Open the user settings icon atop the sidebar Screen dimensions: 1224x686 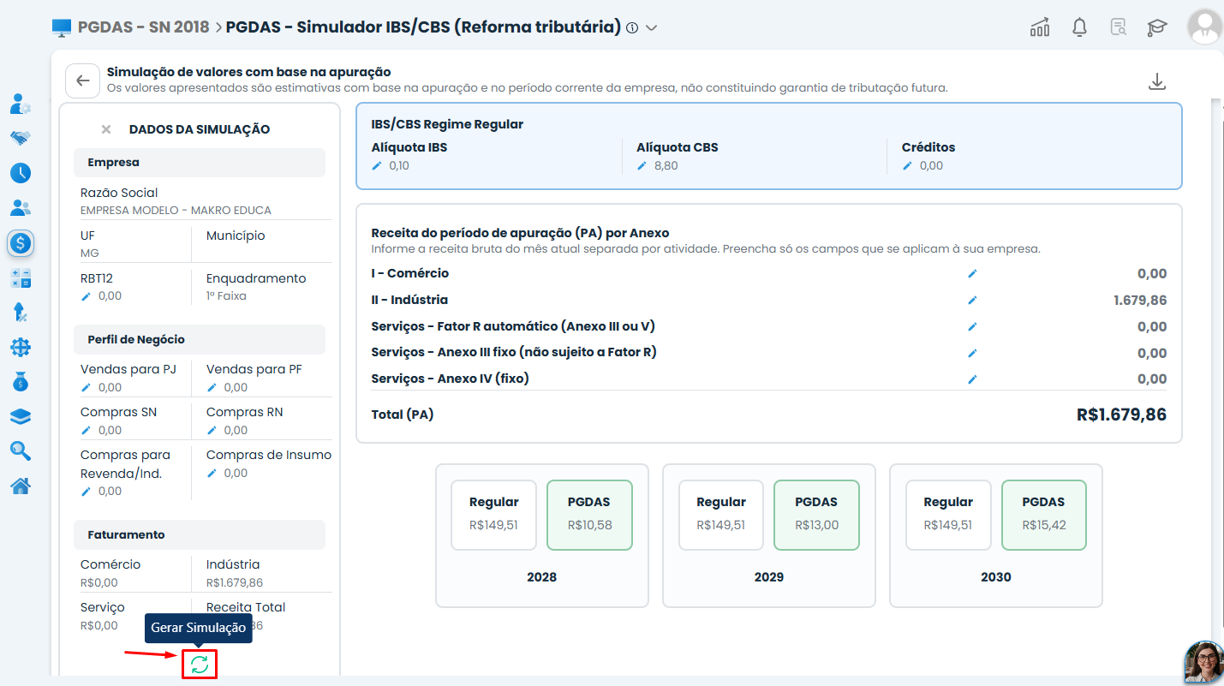[21, 104]
